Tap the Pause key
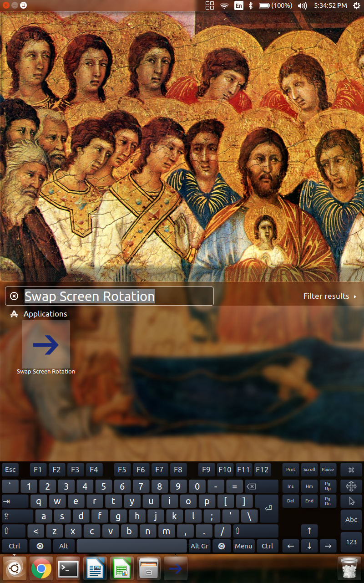Screen dimensions: 364x583 coord(328,470)
